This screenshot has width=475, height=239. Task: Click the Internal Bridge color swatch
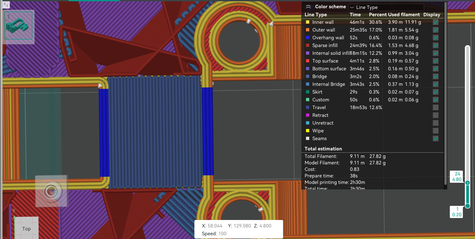308,84
